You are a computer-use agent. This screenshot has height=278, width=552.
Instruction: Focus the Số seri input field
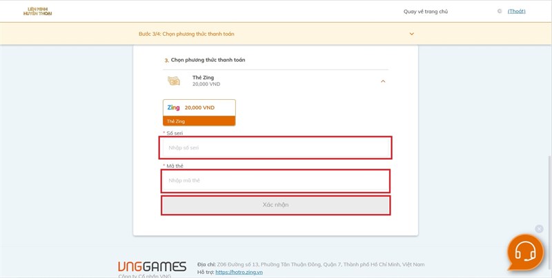click(276, 147)
